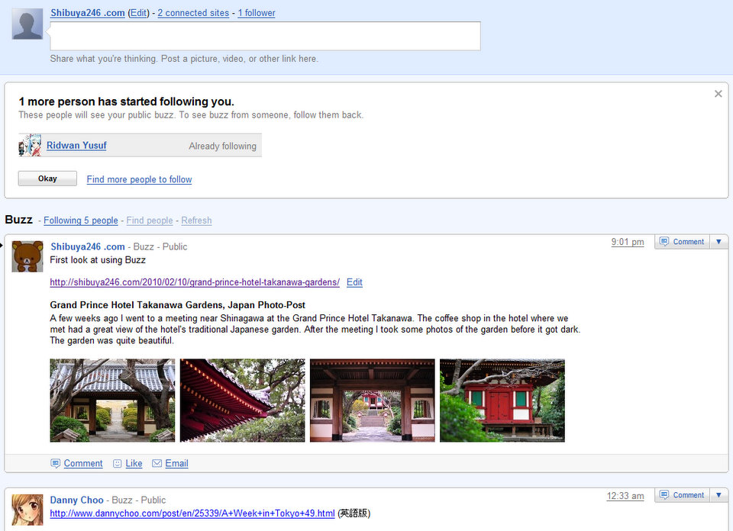Open the dropdown arrow on Danny Choo's post
The height and width of the screenshot is (531, 733).
[718, 495]
